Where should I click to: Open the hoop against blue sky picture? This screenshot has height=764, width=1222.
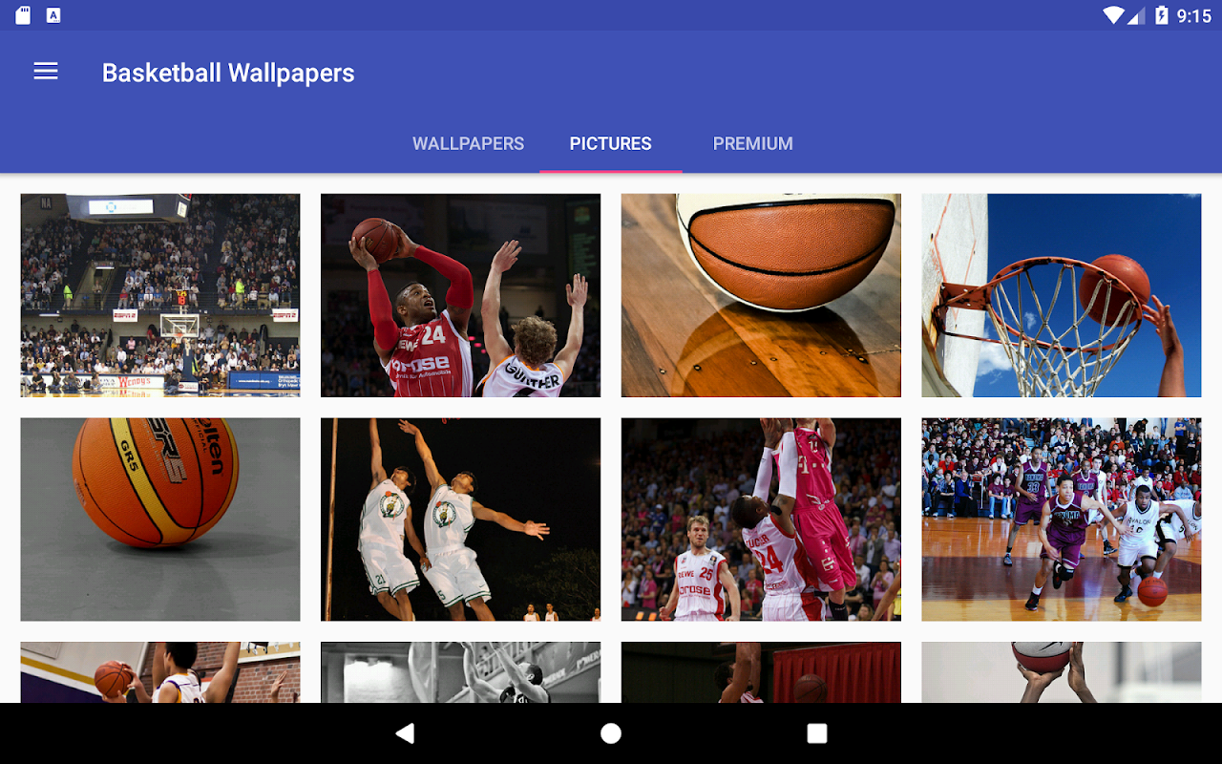1062,295
